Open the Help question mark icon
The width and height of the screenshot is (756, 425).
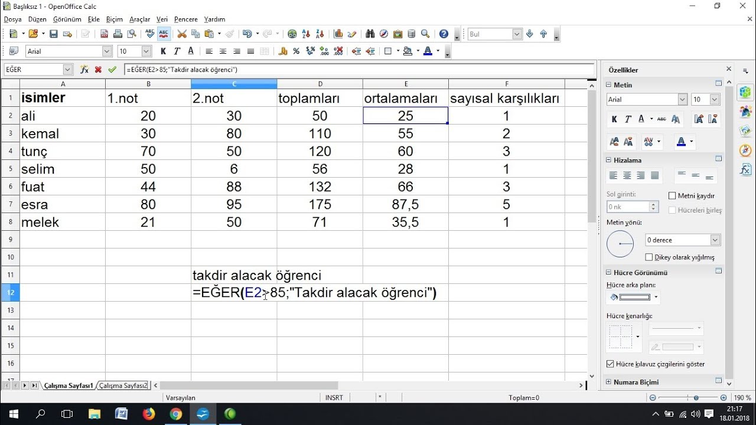(444, 34)
